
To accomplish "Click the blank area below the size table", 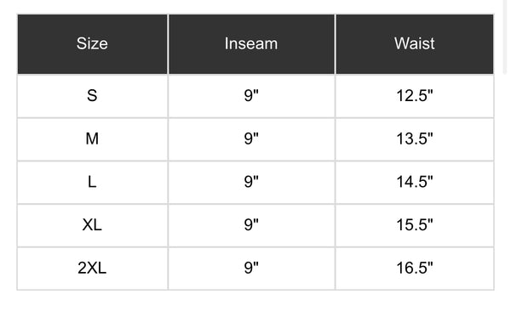I will tap(255, 301).
